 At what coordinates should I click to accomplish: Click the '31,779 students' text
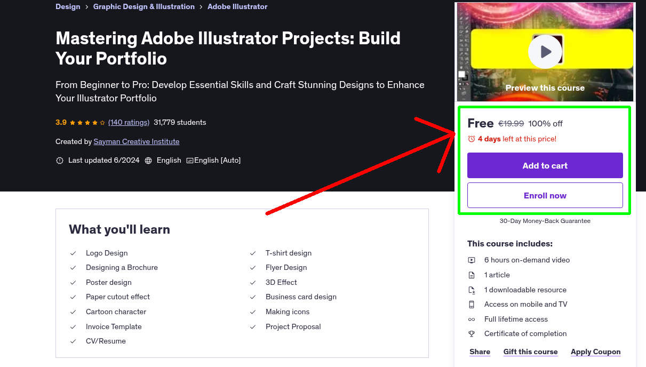pos(180,122)
